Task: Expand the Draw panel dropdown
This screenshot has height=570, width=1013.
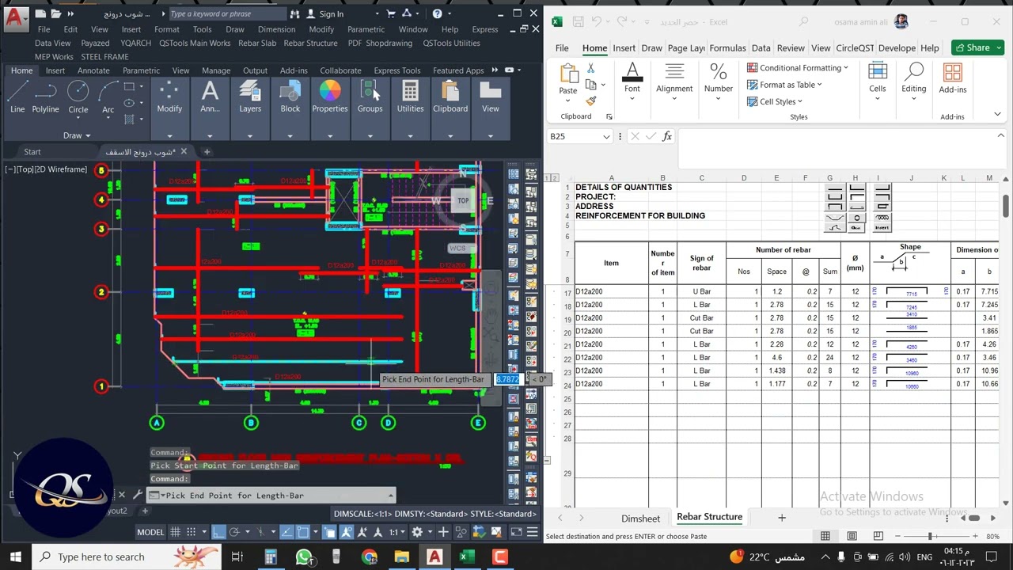Action: [77, 135]
